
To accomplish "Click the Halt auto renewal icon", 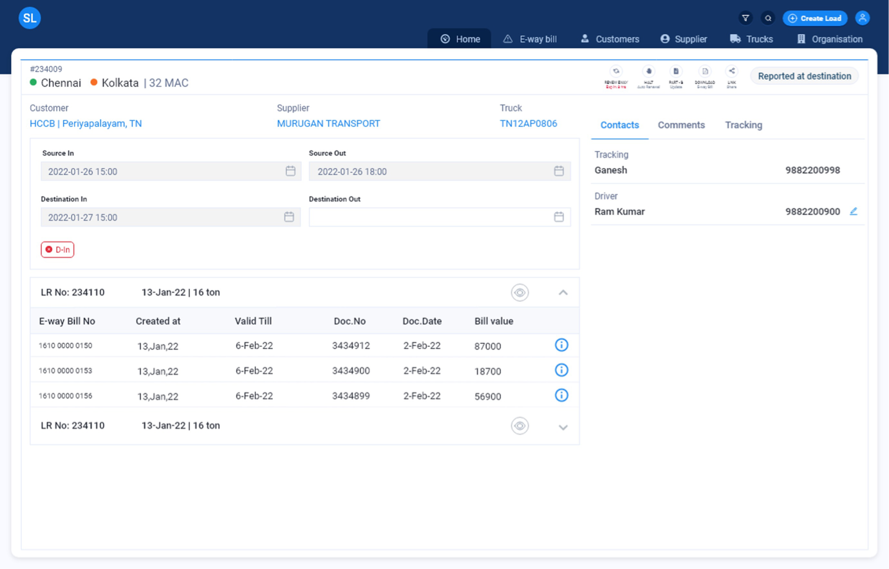I will tap(648, 72).
